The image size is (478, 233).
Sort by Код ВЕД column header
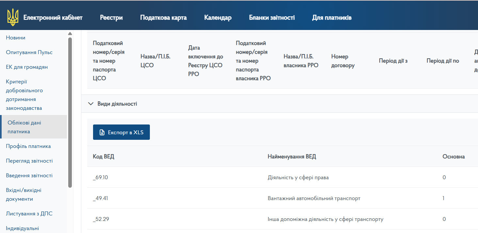coord(104,157)
